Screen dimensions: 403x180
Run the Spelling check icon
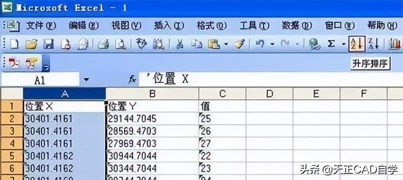pyautogui.click(x=141, y=44)
